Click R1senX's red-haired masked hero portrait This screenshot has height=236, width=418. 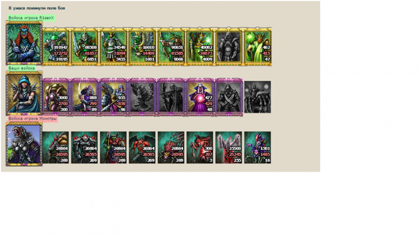pos(24,43)
